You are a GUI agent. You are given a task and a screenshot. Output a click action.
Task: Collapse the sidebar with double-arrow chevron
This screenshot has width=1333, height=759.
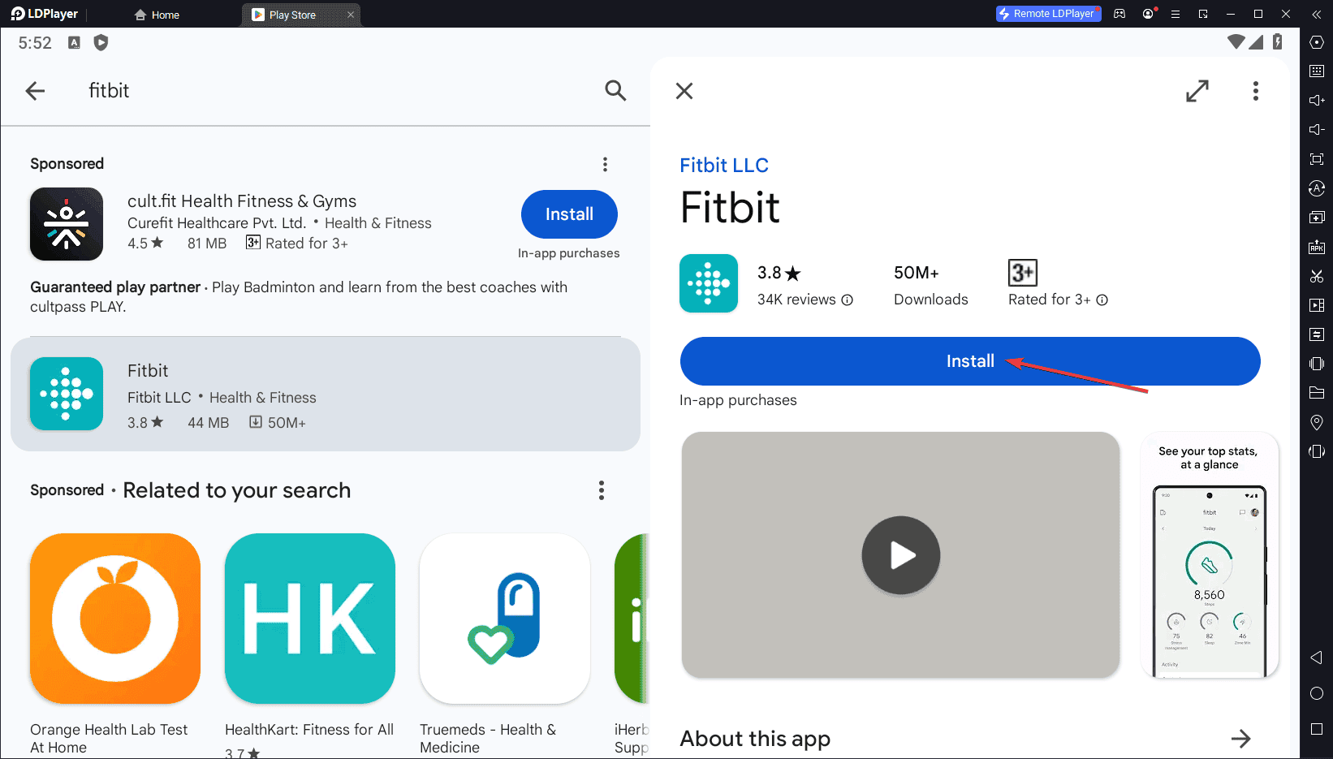1316,14
